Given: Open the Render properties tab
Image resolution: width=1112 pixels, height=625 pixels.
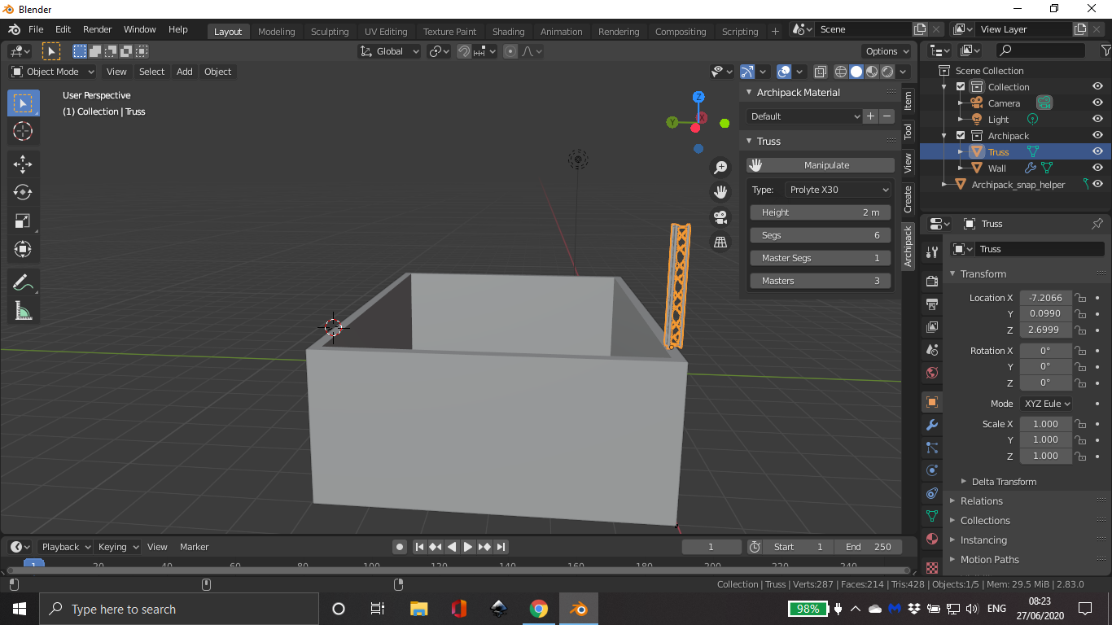Looking at the screenshot, I should coord(932,281).
